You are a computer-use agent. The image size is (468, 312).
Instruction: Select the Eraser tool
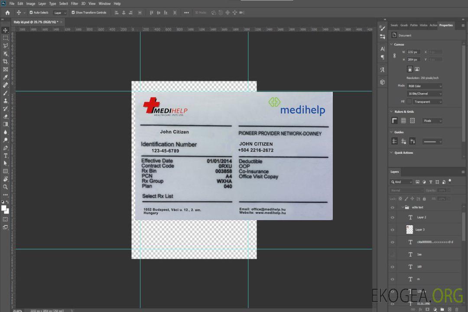(x=5, y=117)
